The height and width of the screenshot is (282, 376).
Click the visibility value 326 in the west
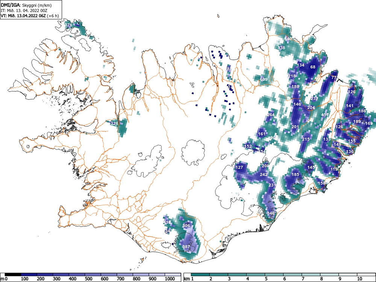click(115, 123)
